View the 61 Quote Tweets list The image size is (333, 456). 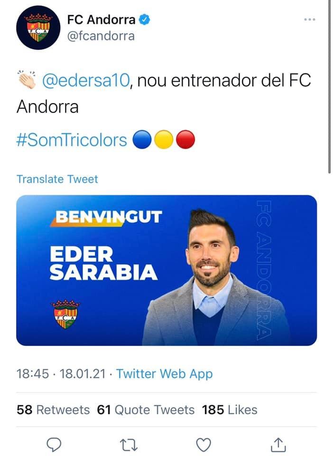(146, 410)
